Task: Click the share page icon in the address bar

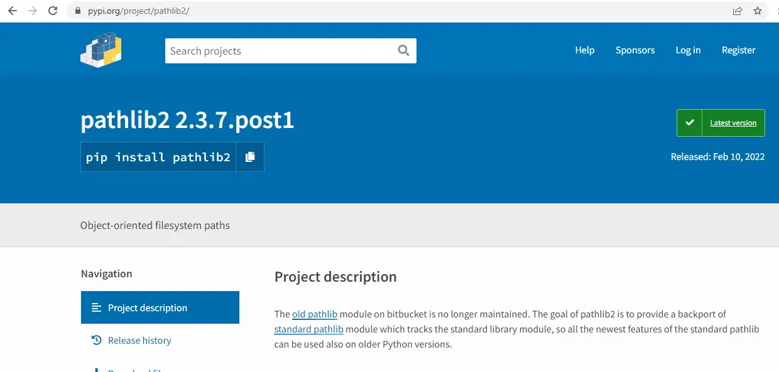Action: 738,11
